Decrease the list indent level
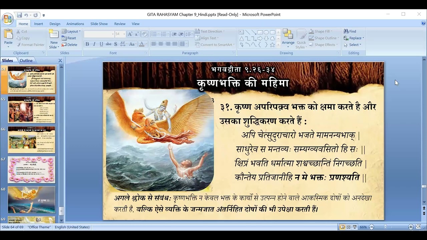 point(174,34)
